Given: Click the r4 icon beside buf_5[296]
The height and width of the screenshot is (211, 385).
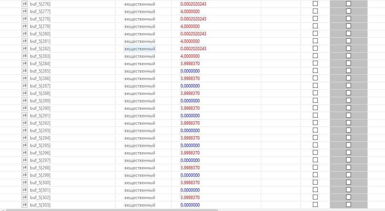Looking at the screenshot, I should (25, 153).
